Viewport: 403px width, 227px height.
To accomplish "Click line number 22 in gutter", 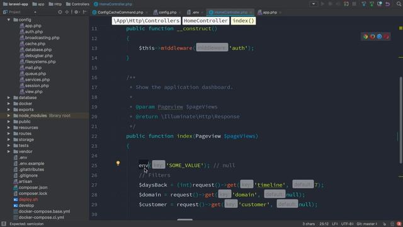I will (x=94, y=136).
